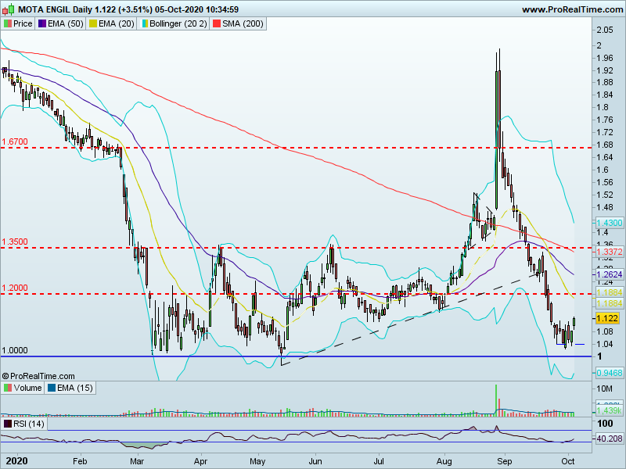Viewport: 626px width, 469px height.
Task: Click the red SMA (200) color swatch
Action: pyautogui.click(x=217, y=24)
